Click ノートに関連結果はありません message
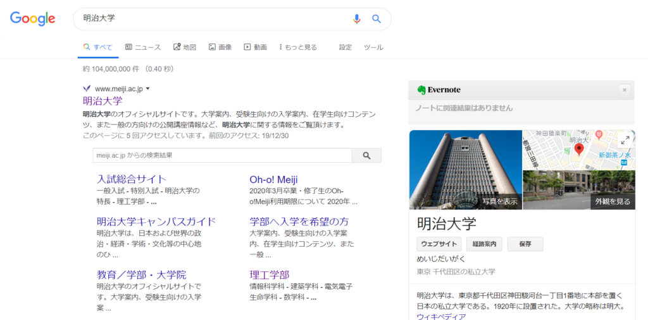648x320 pixels. point(464,108)
